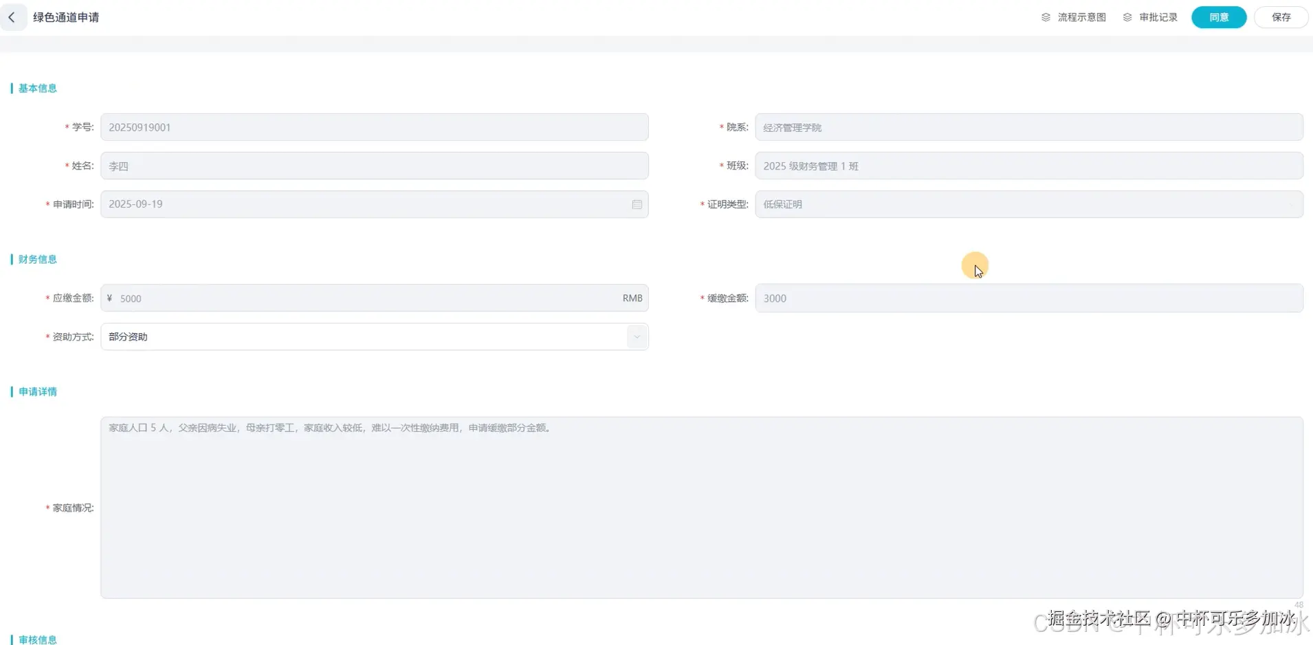
Task: Click the 财务信息 section heading
Action: click(38, 259)
